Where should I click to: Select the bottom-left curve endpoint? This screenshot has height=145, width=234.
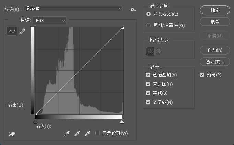[x=36, y=114]
